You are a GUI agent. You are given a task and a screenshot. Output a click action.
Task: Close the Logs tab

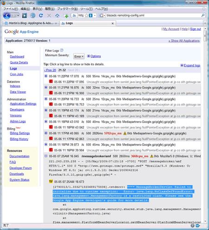pyautogui.click(x=113, y=24)
